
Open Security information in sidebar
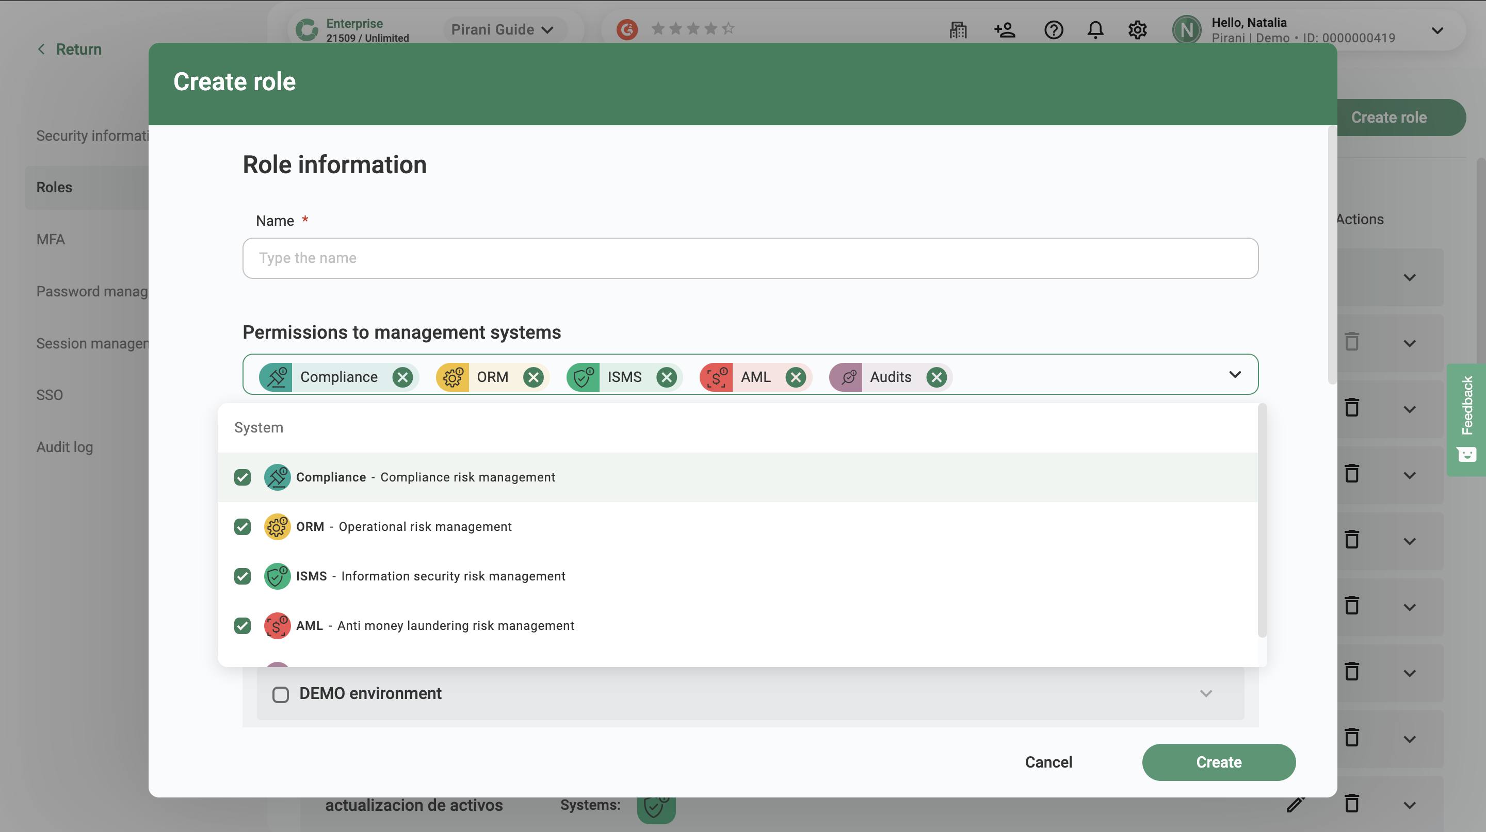pyautogui.click(x=92, y=136)
